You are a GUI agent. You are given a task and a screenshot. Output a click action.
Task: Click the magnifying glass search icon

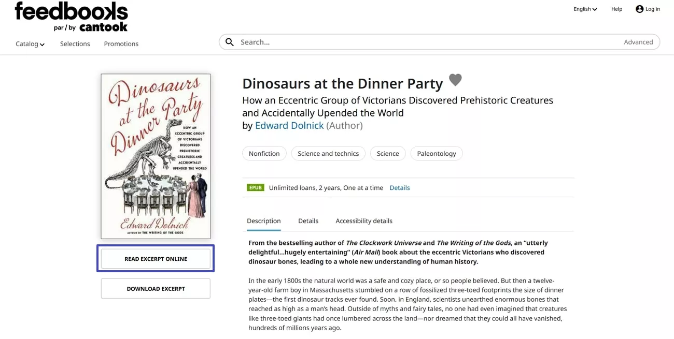pyautogui.click(x=230, y=42)
